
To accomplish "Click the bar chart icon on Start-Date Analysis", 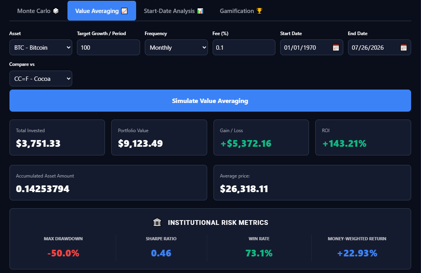I will click(x=200, y=11).
